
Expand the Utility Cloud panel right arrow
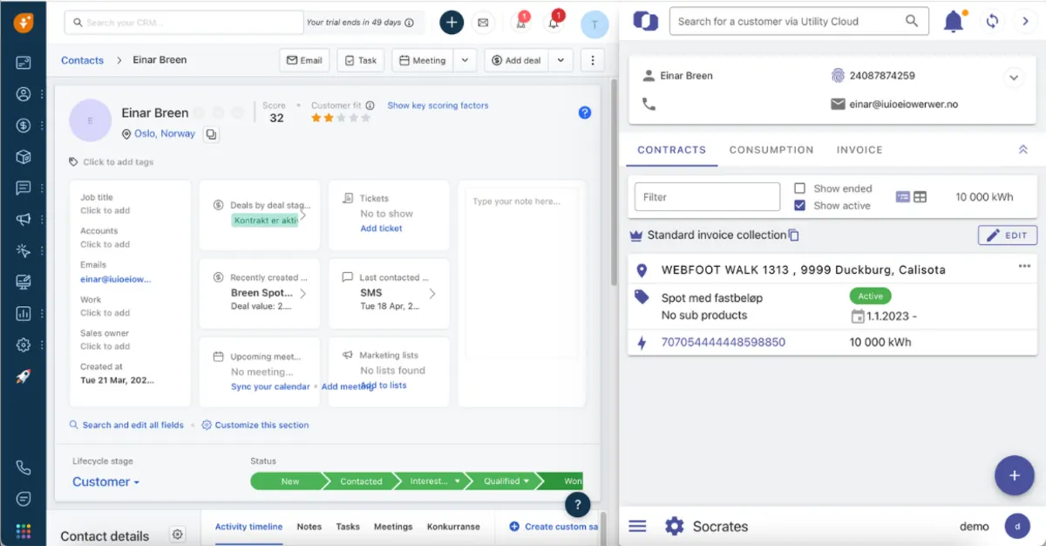point(1025,21)
